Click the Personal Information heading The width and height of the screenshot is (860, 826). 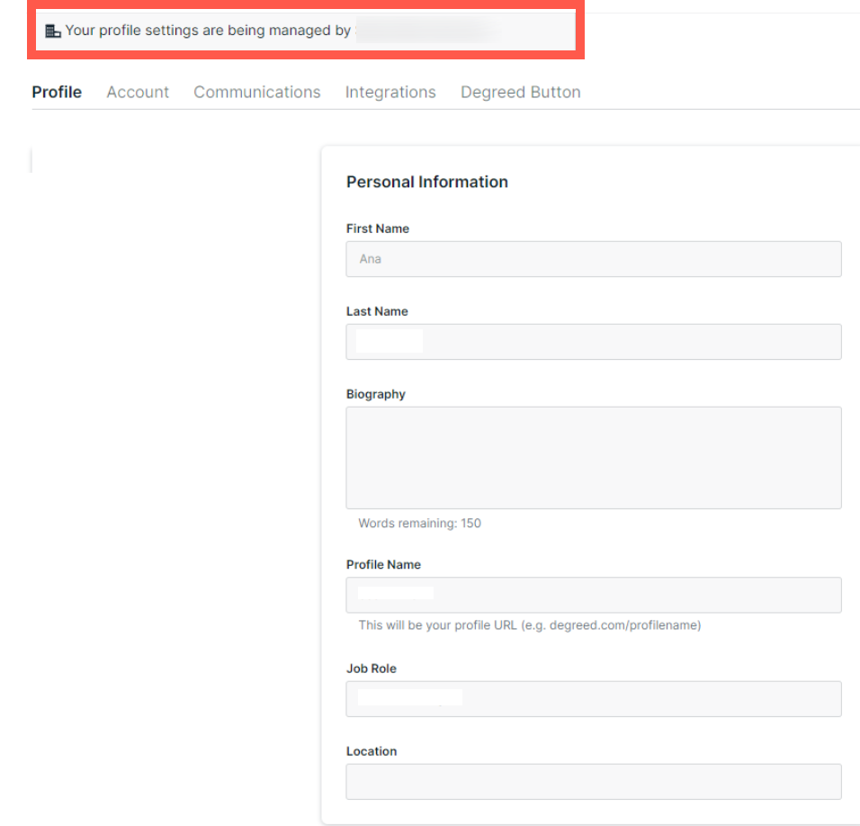(x=427, y=182)
